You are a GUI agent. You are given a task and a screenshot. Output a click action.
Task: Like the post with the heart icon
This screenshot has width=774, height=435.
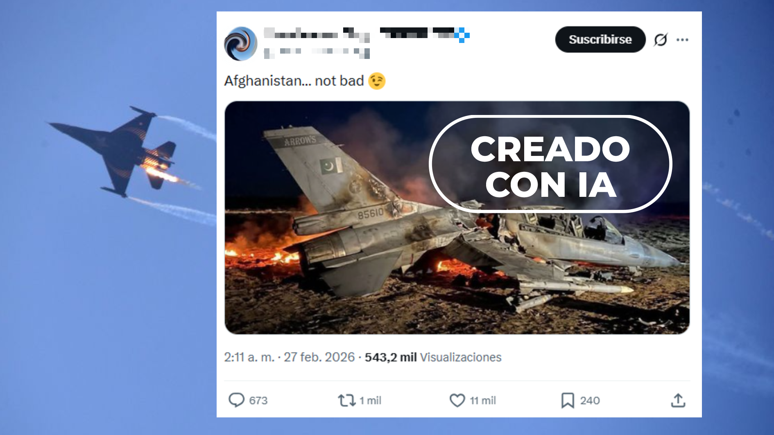pos(457,400)
